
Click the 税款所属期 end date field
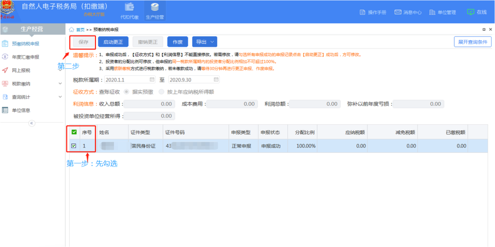point(194,79)
